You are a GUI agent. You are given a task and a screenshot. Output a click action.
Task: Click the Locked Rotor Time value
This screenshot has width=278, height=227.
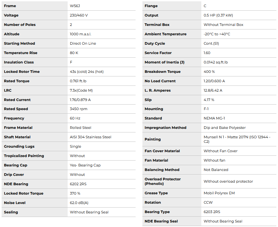click(x=86, y=72)
